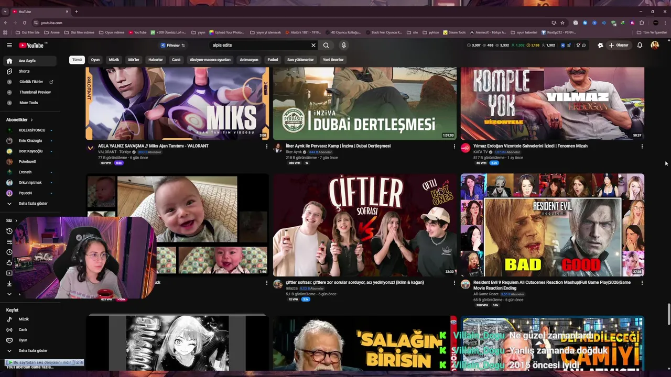Click the browser back arrow
The height and width of the screenshot is (377, 671).
click(6, 23)
